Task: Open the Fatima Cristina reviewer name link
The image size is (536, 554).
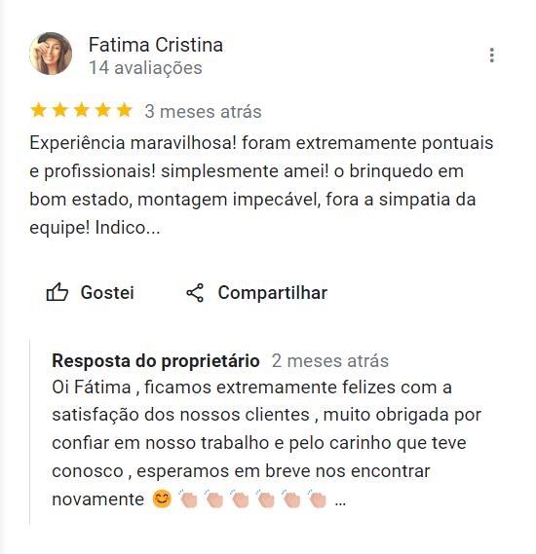Action: (x=156, y=45)
